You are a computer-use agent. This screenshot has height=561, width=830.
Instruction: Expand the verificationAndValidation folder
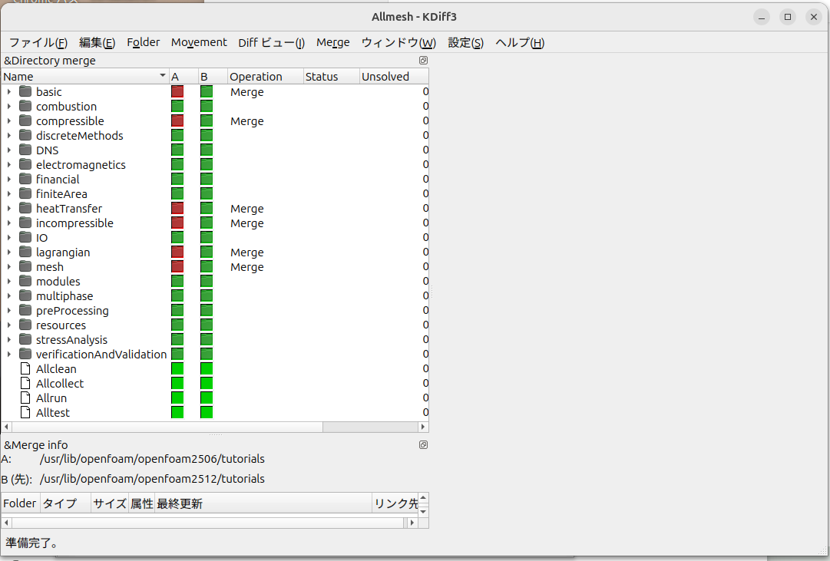[x=9, y=355]
